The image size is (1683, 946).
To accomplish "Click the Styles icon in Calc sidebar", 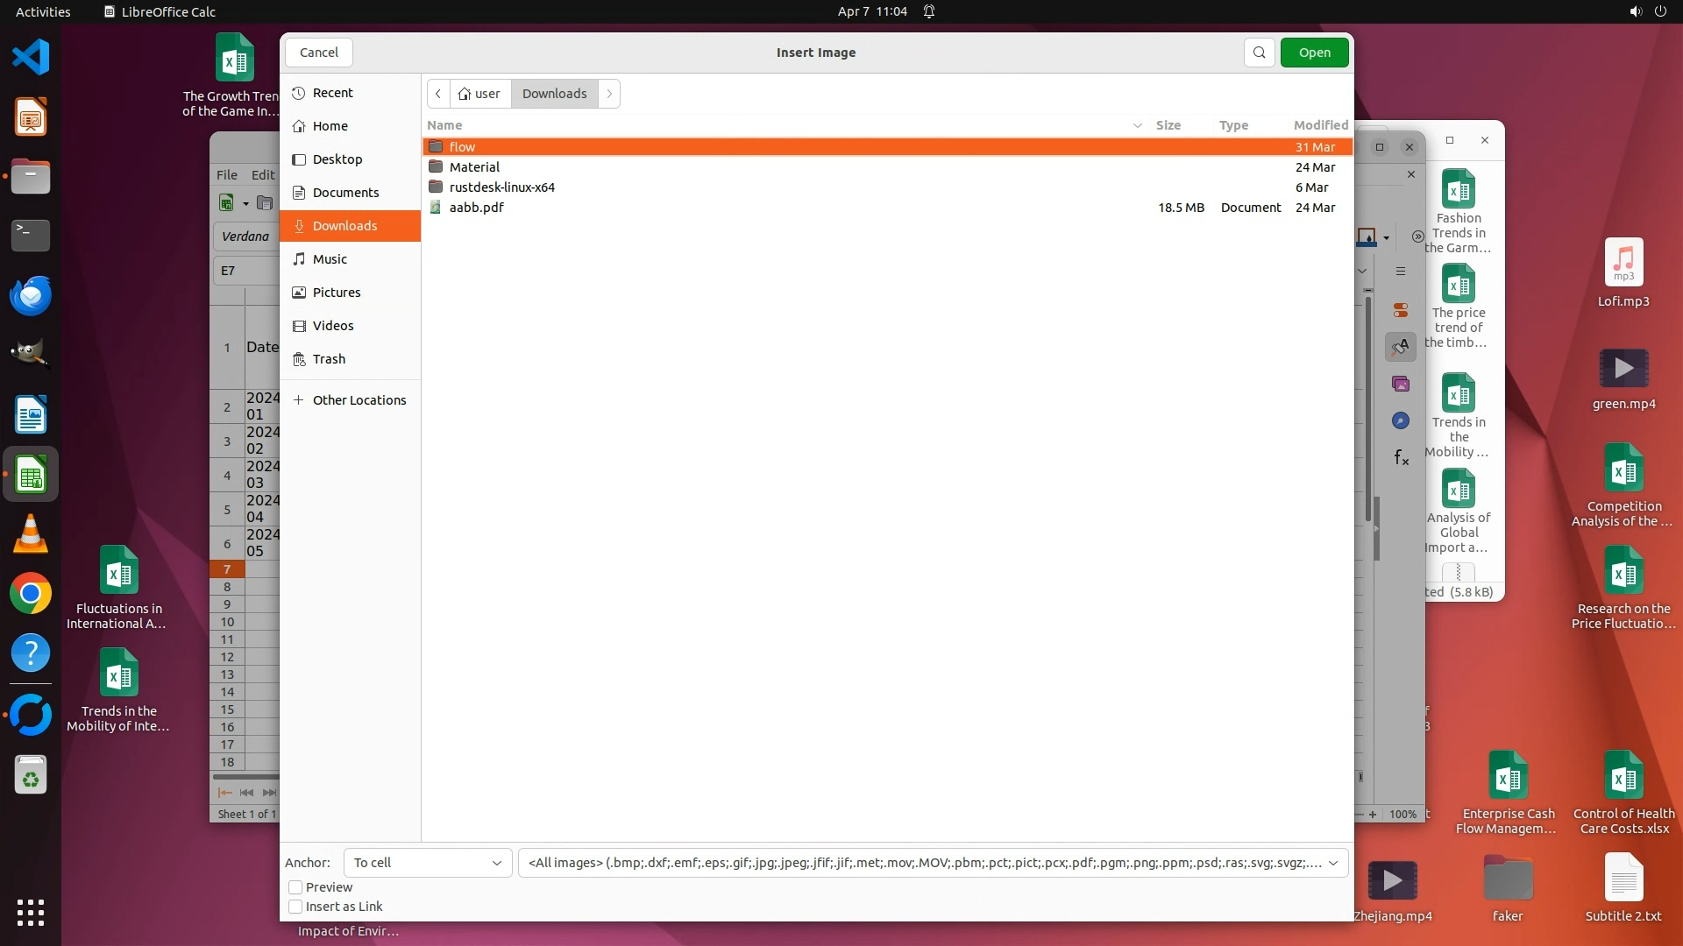I will (x=1401, y=347).
